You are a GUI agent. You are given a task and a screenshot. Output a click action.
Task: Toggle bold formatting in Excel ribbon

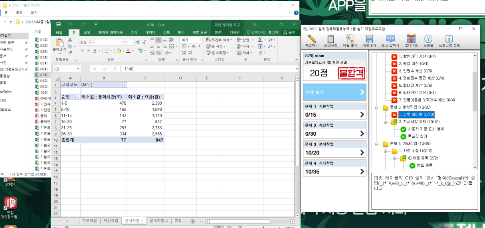(x=82, y=51)
